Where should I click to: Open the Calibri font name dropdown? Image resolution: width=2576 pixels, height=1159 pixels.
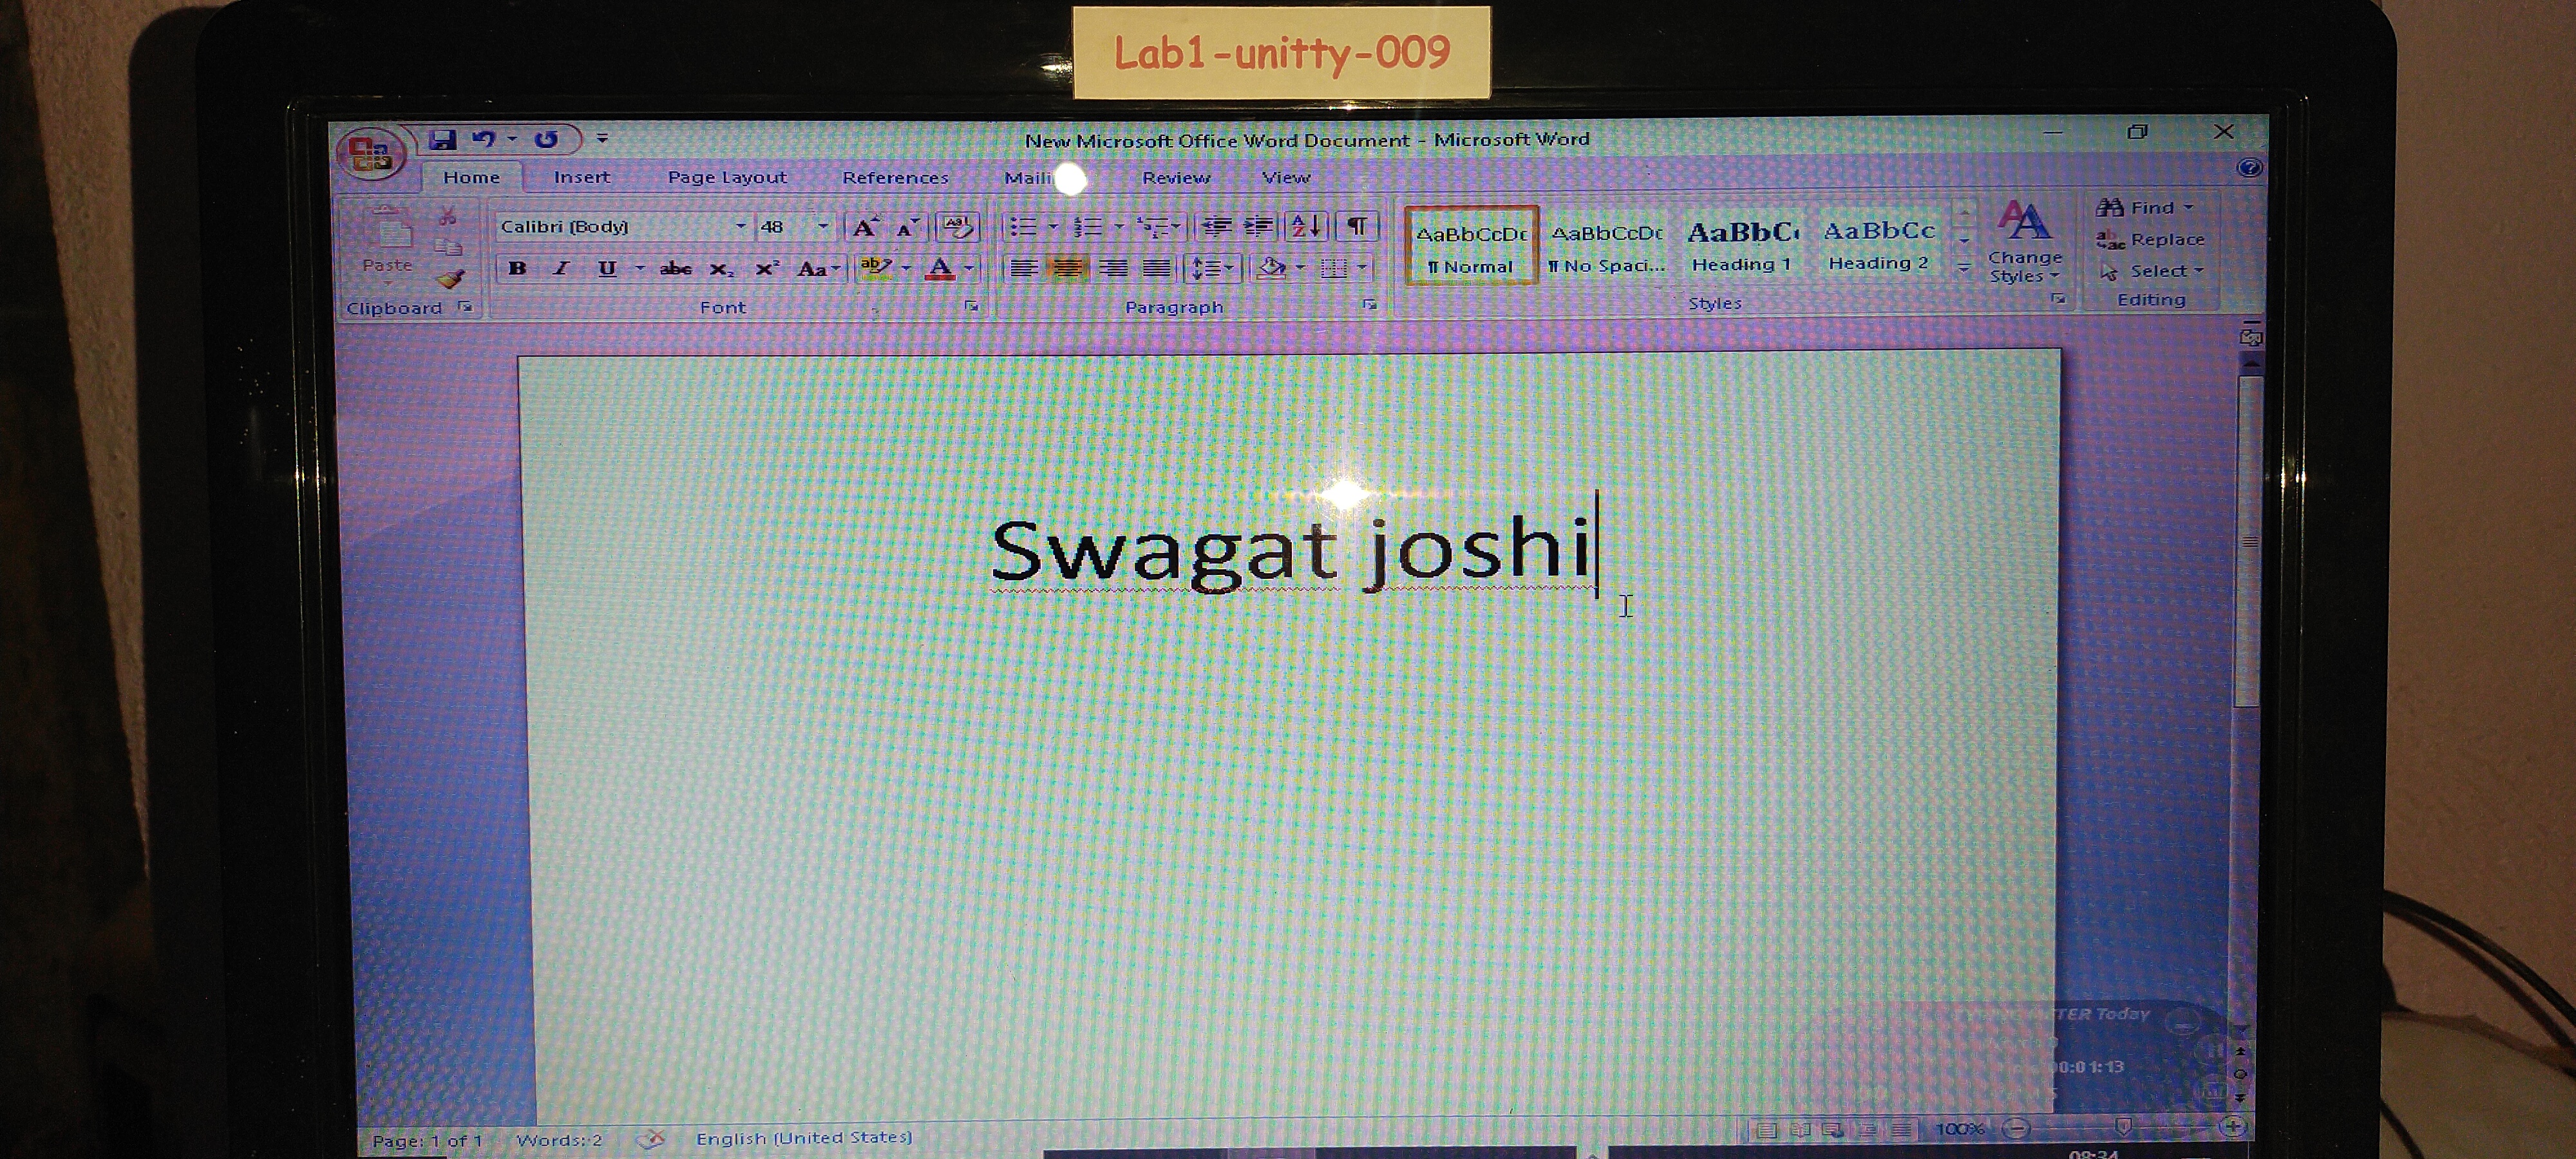741,227
